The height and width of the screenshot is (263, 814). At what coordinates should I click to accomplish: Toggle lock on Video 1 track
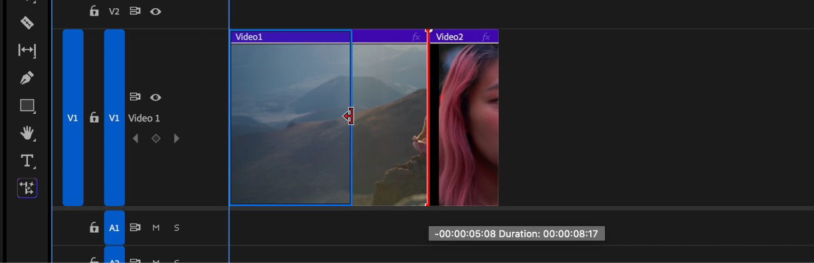tap(94, 118)
